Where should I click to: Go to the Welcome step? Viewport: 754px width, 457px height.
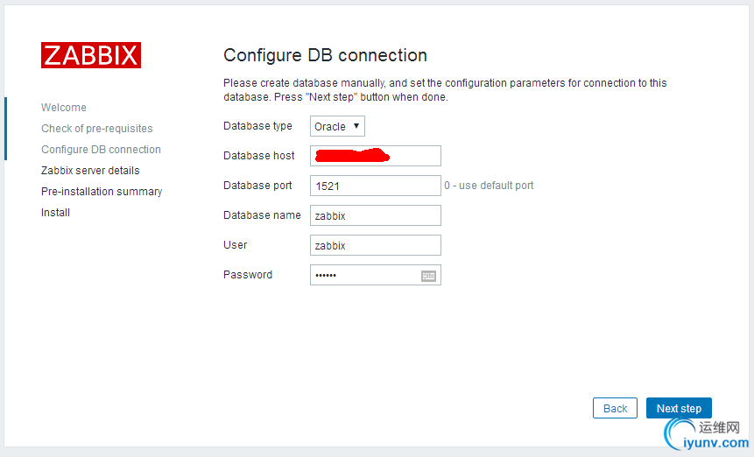[x=64, y=108]
